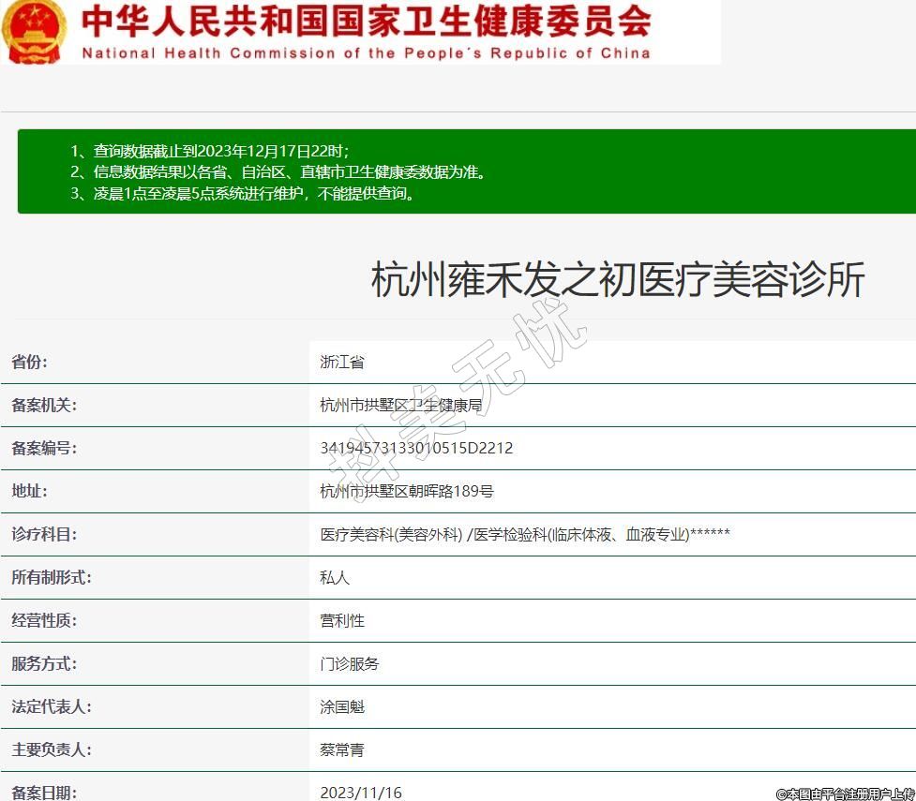916x801 pixels.
Task: Click the departments text 医疗美容科(美容外科)
Action: coord(392,534)
